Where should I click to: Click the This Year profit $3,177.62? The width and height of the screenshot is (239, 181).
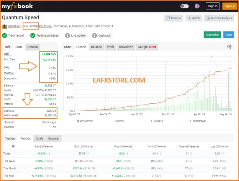coord(76,176)
